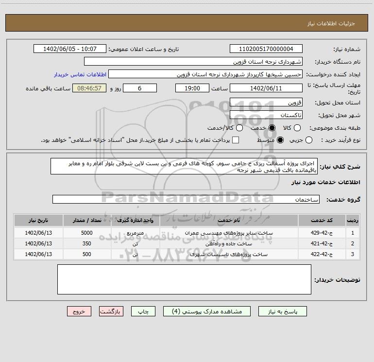
Task: Click the deadline time field 19:00
Action: pos(192,88)
